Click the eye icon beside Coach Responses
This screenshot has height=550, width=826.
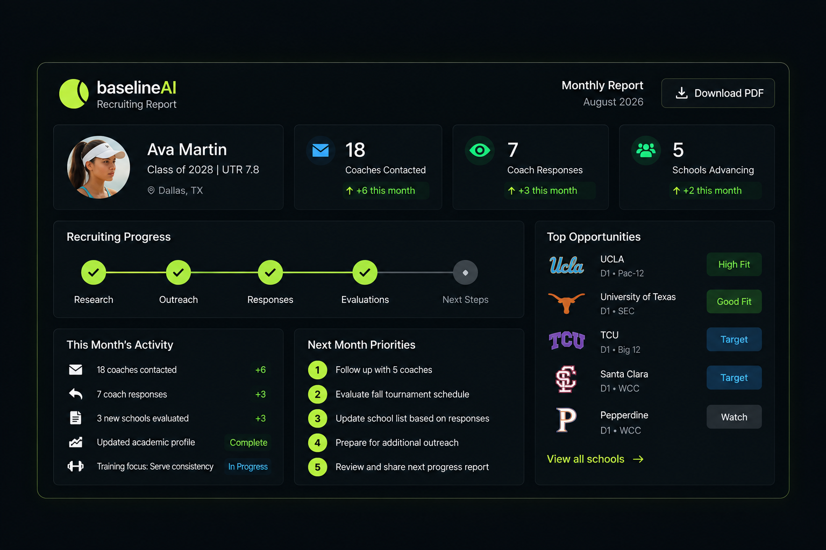[x=480, y=150]
